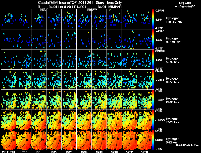Viewport: 201px width, 153px height.
Task: Click the 'B-field Particle Flow' label
Action: point(188,145)
